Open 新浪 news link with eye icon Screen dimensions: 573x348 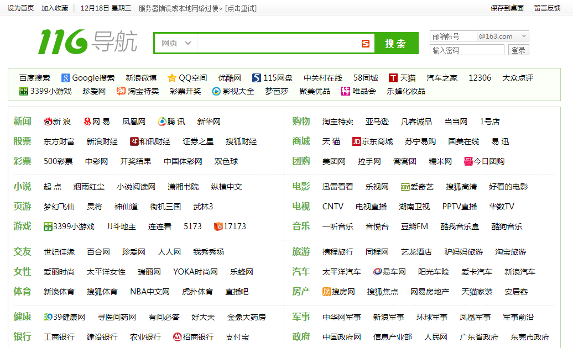pos(57,122)
